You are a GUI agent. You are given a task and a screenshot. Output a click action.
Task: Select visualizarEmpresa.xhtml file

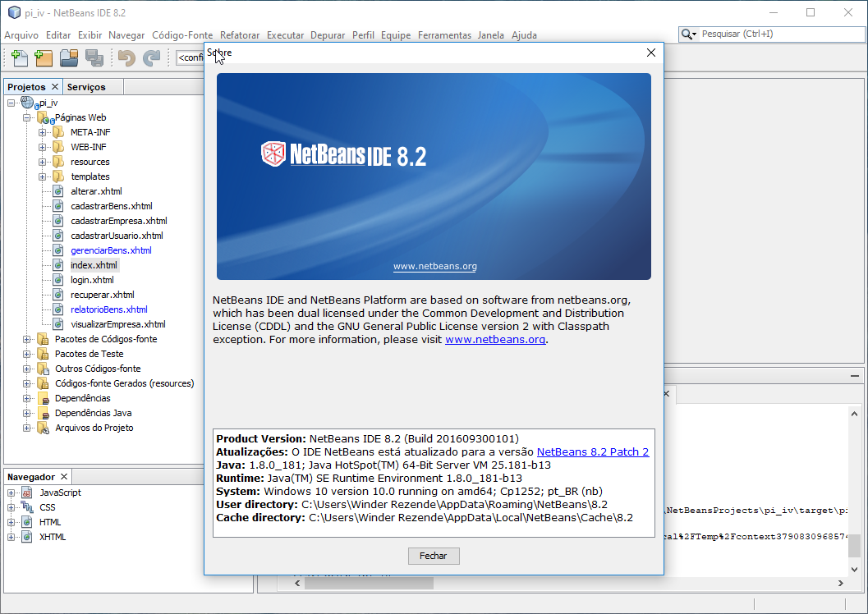pyautogui.click(x=118, y=324)
